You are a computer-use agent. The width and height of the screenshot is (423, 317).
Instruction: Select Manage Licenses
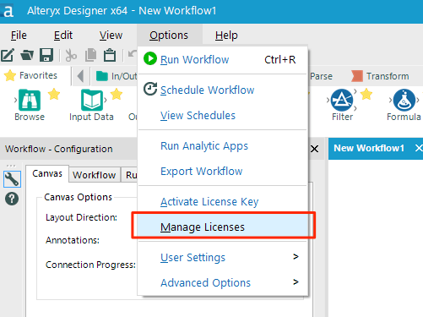pyautogui.click(x=222, y=227)
